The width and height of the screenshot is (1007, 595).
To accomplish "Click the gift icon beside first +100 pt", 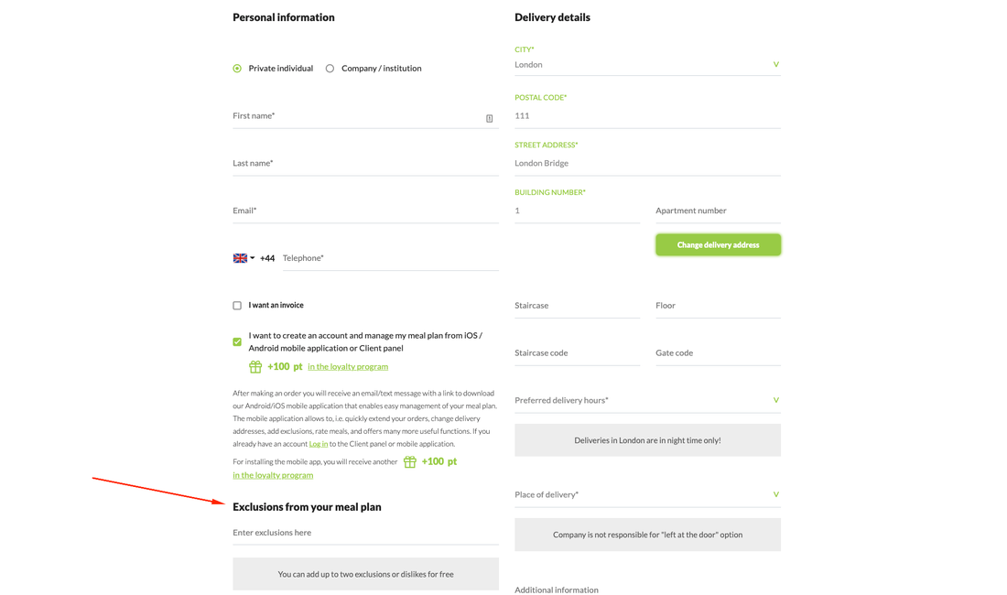I will click(x=255, y=366).
